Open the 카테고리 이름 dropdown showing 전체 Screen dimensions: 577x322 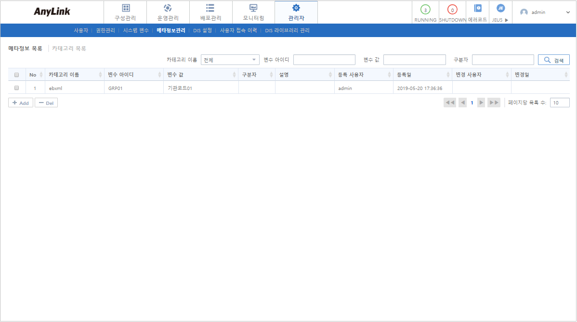[230, 59]
